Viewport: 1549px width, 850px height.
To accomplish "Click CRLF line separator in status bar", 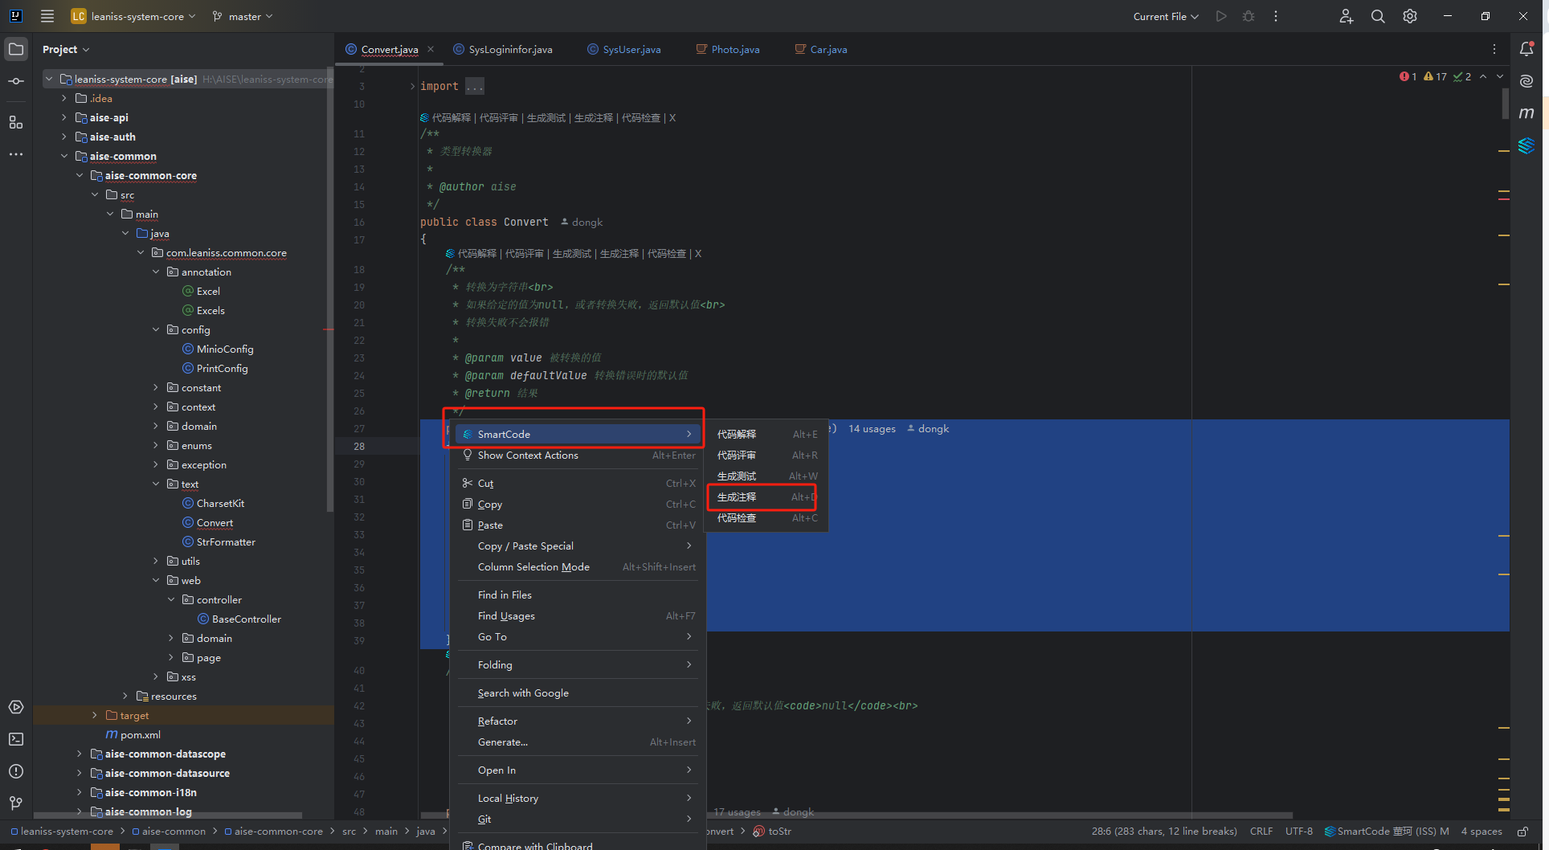I will pyautogui.click(x=1261, y=832).
